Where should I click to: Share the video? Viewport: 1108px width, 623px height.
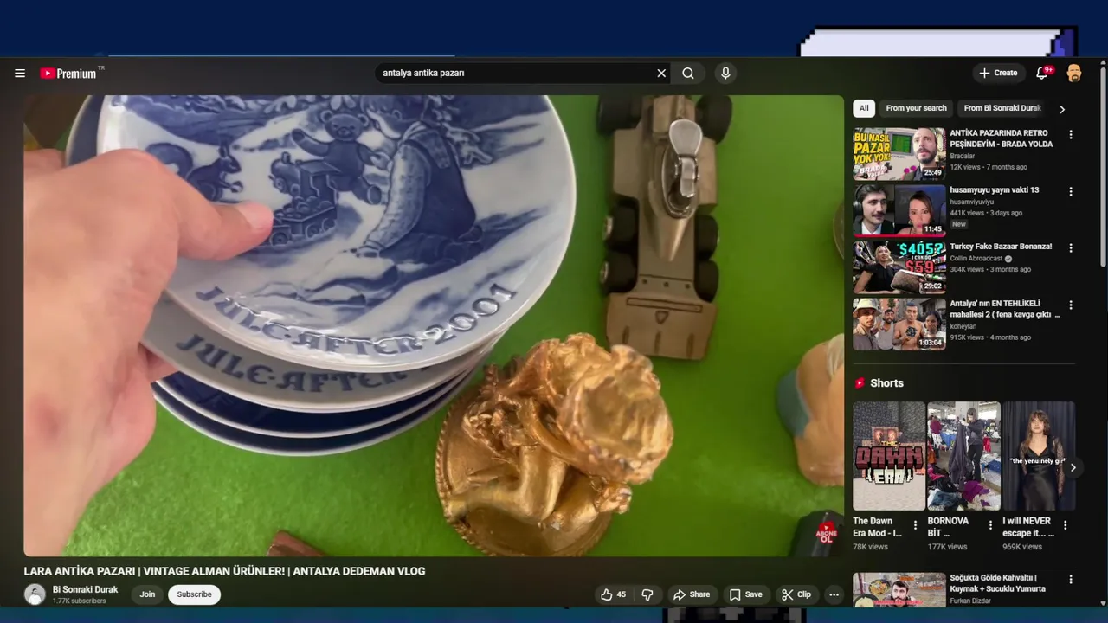pos(692,594)
